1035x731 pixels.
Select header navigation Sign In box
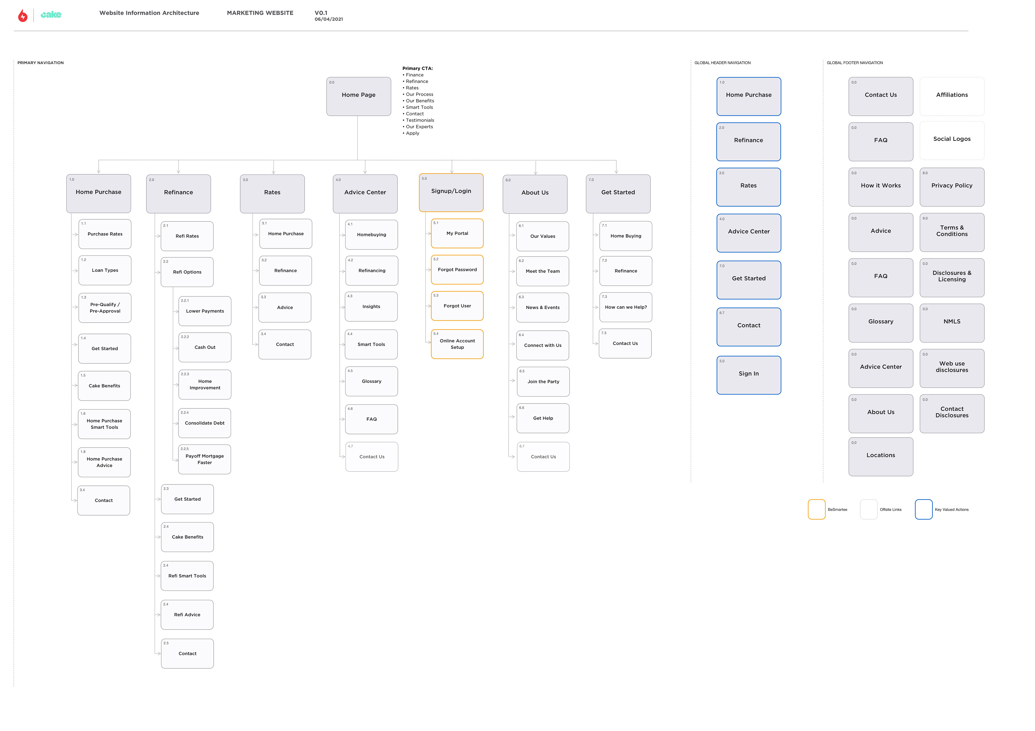pyautogui.click(x=748, y=375)
